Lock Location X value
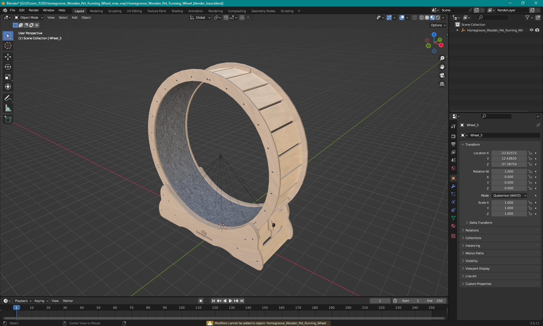Image resolution: width=543 pixels, height=326 pixels. point(530,153)
